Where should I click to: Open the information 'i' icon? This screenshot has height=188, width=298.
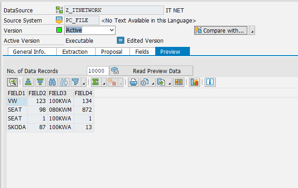[210, 82]
